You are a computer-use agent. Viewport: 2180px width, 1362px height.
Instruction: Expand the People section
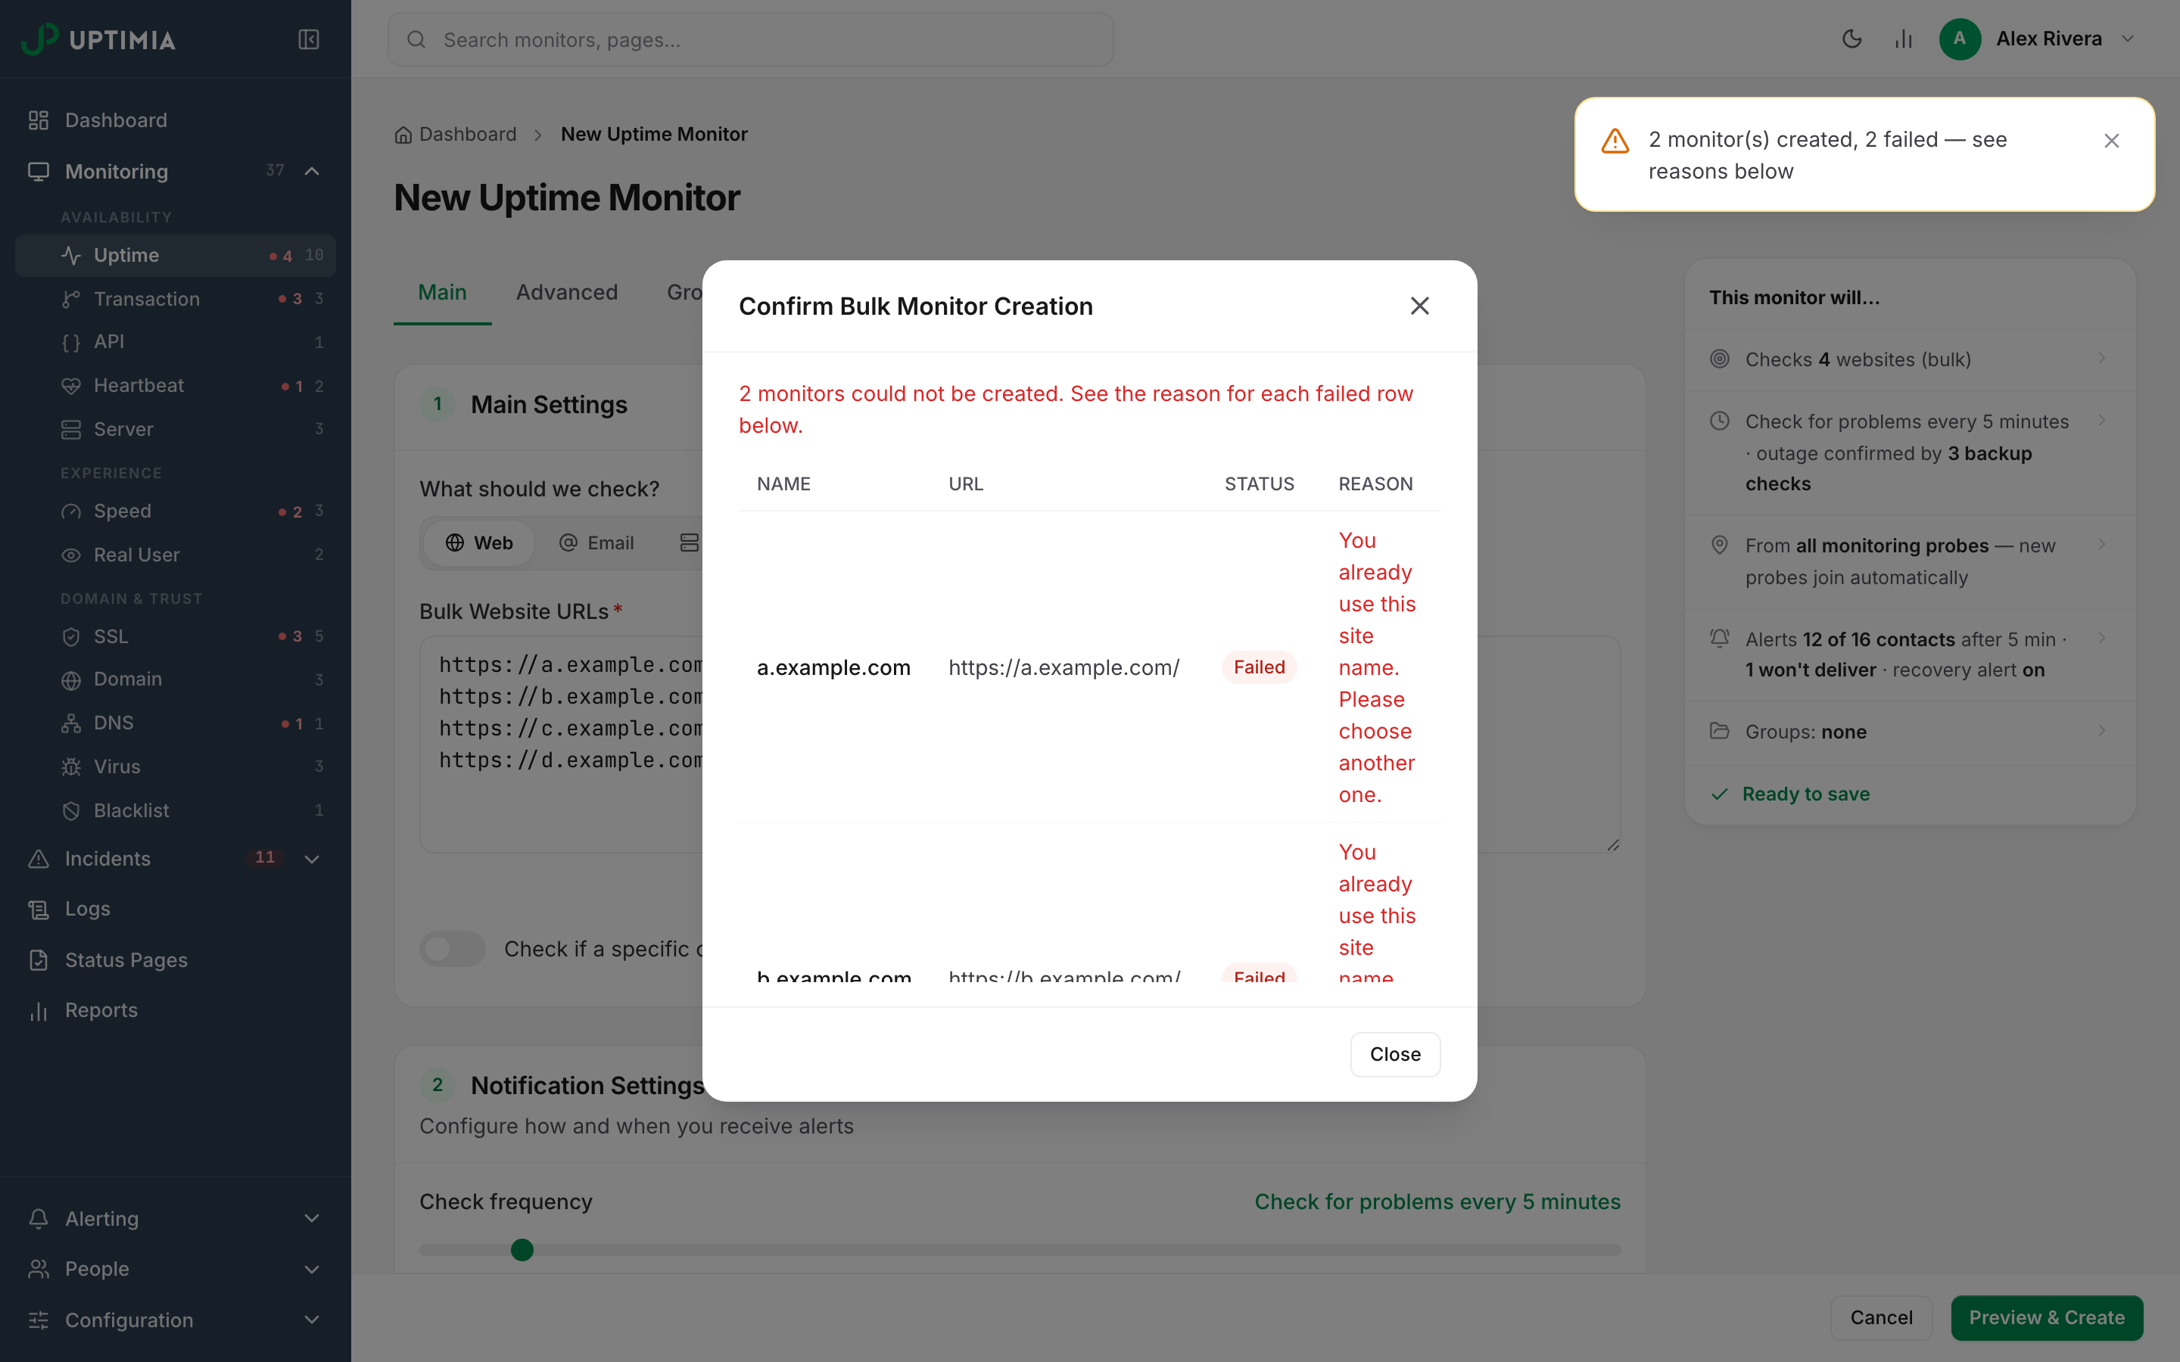pos(312,1269)
